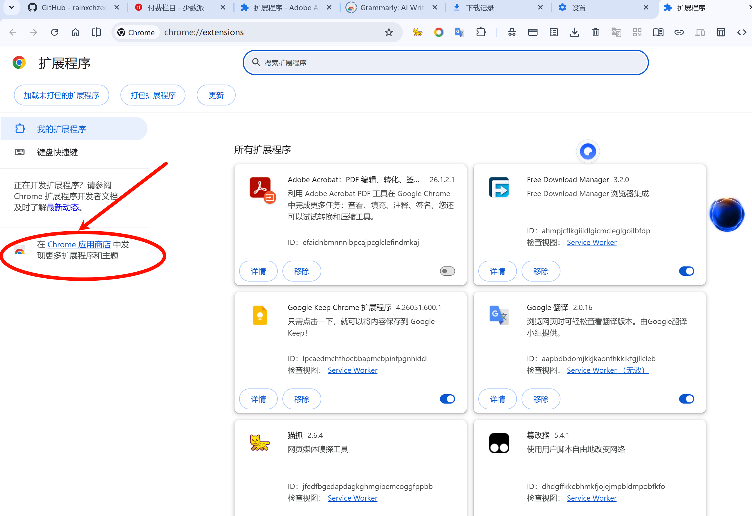
Task: Click the 搜索扩展程序 search field
Action: click(445, 62)
